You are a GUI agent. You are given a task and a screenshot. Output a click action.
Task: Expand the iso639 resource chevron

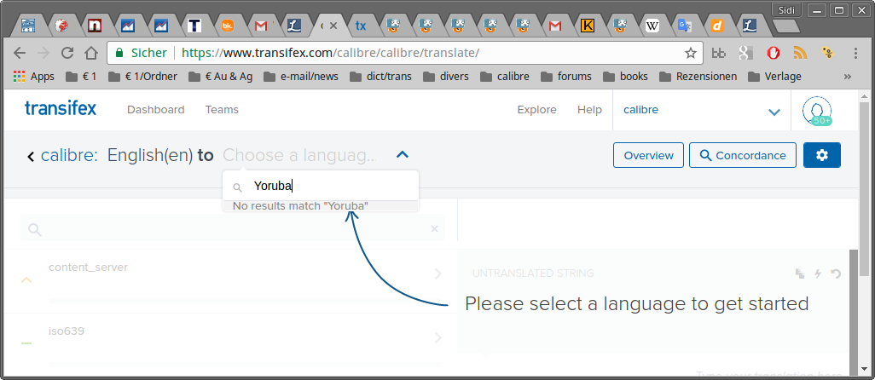coord(438,337)
